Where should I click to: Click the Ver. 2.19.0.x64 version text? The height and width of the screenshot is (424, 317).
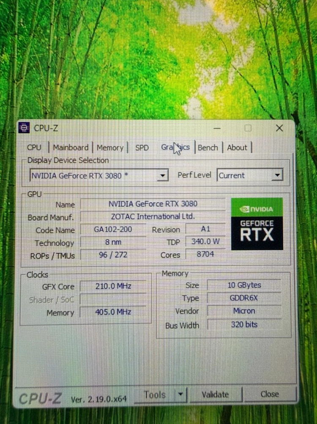click(98, 399)
